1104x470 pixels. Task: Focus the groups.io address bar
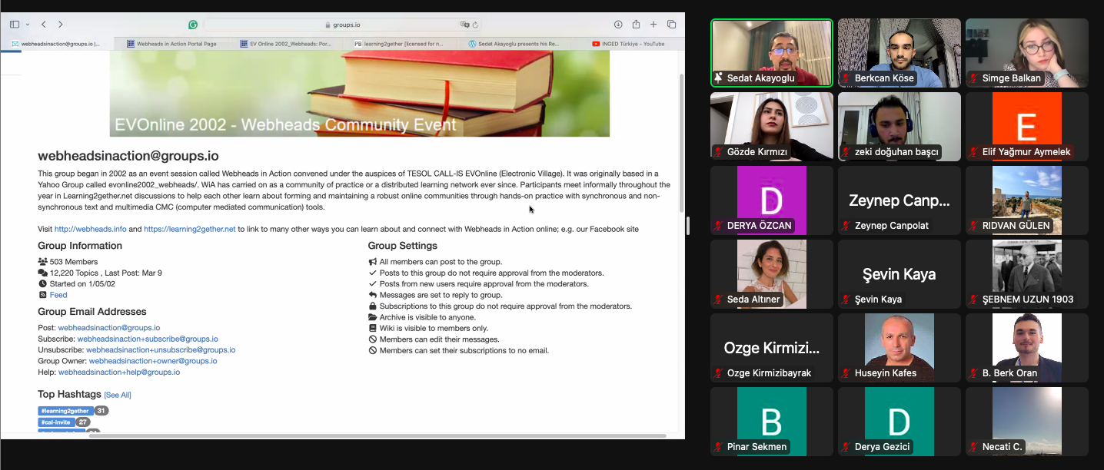coord(343,25)
